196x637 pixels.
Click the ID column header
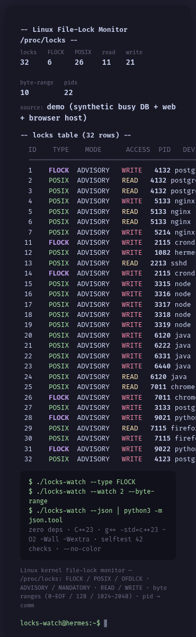click(32, 150)
